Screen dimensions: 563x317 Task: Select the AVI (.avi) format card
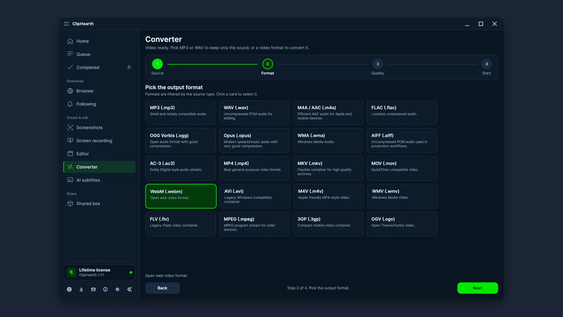[255, 196]
